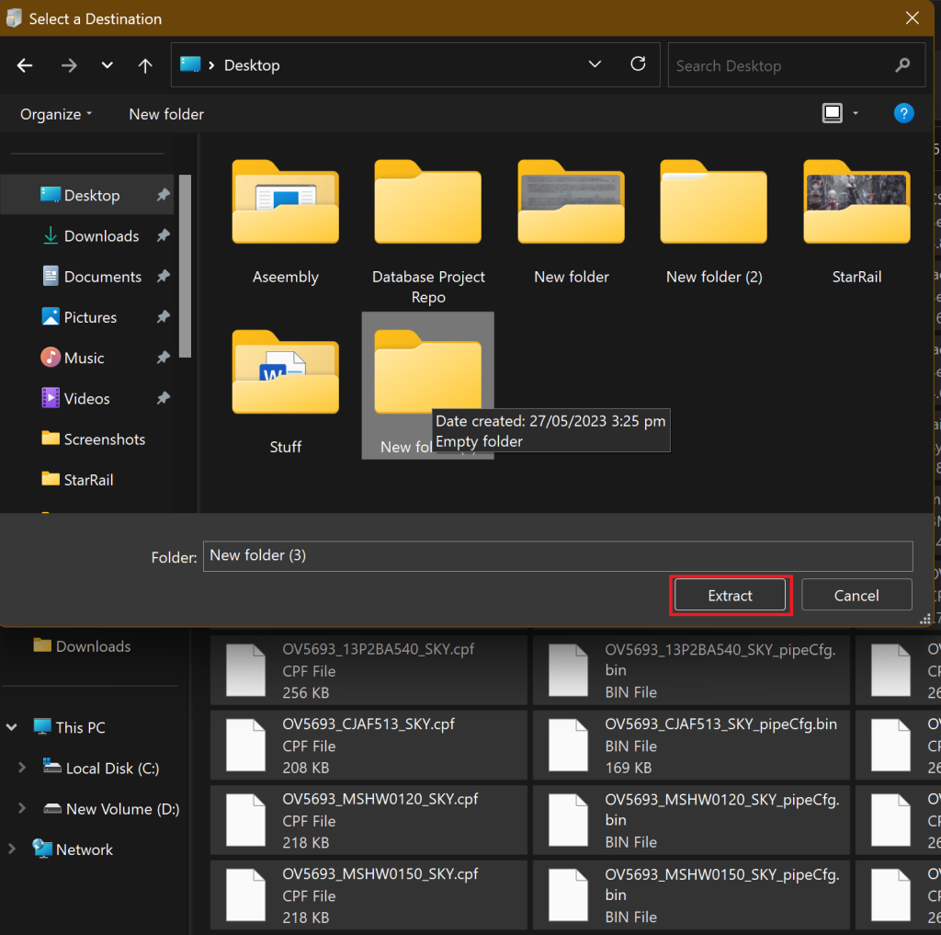Select Pictures in the sidebar
The width and height of the screenshot is (941, 935).
point(94,316)
